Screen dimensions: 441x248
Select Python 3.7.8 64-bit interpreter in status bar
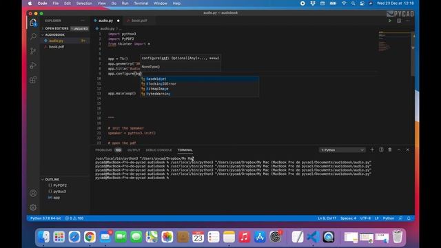(45, 218)
